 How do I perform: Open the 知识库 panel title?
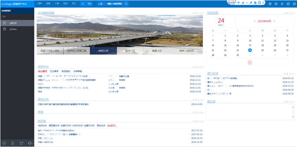click(42, 121)
